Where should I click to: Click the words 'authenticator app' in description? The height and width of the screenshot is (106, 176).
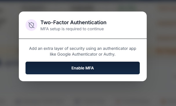click(119, 48)
